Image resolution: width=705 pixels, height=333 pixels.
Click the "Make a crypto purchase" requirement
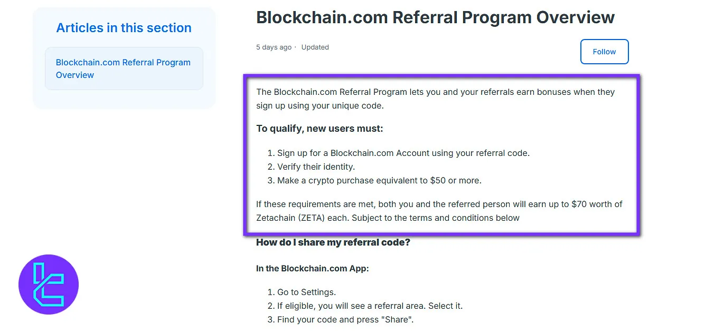[379, 181]
